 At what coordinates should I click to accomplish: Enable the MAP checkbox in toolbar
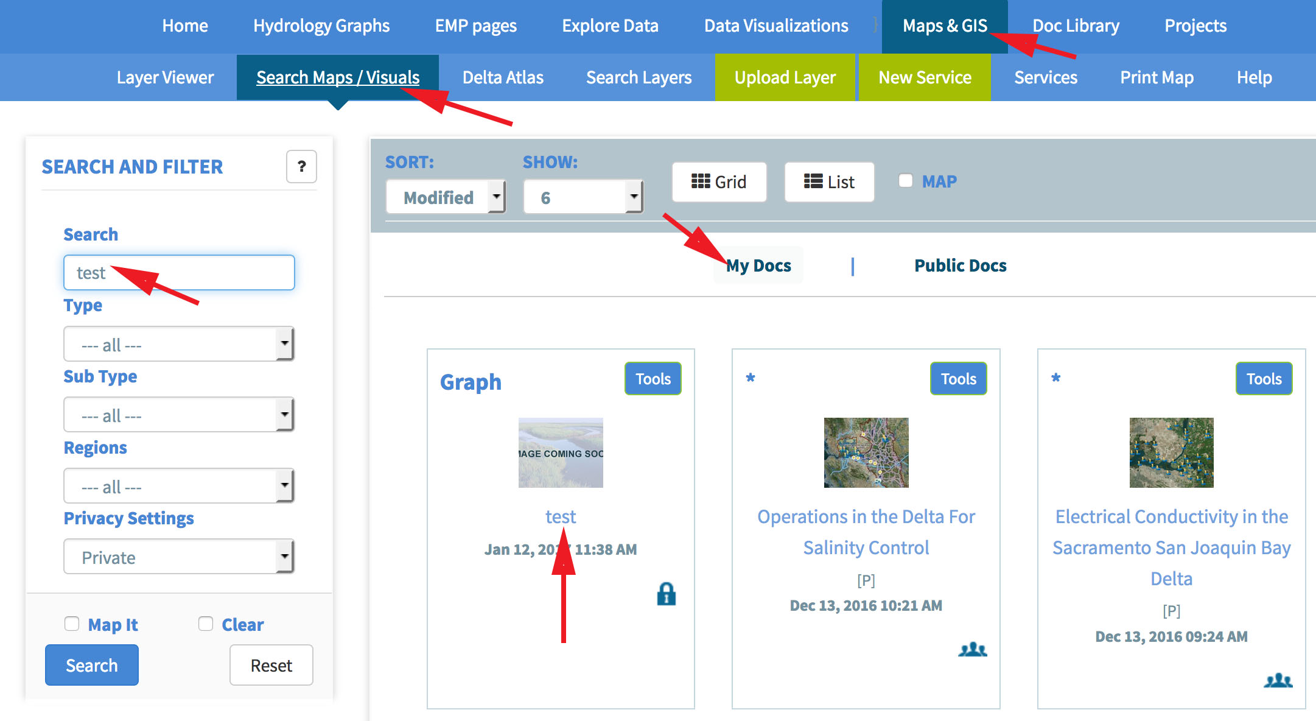pos(906,181)
